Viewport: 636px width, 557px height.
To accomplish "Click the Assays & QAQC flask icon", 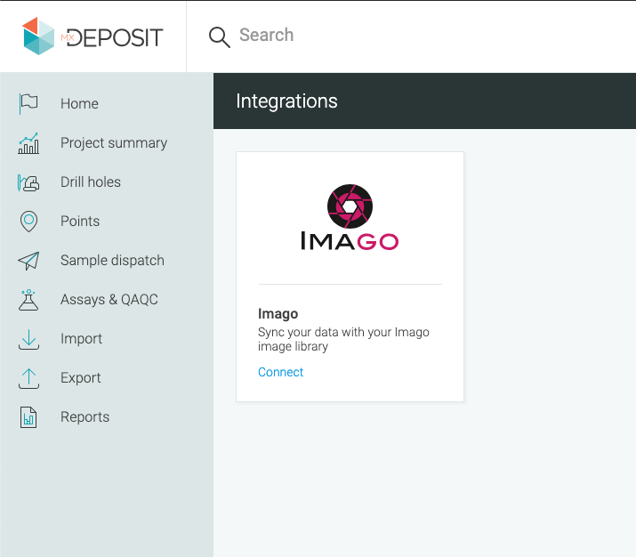I will (x=28, y=300).
